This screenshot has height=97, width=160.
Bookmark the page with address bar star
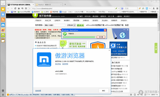coord(30,9)
